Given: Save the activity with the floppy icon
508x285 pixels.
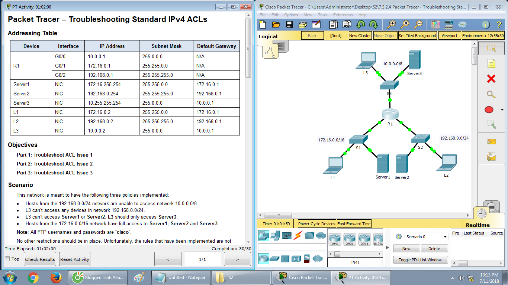Looking at the screenshot, I should (289, 24).
